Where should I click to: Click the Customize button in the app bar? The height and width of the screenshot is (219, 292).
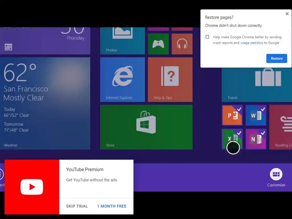coord(276,177)
